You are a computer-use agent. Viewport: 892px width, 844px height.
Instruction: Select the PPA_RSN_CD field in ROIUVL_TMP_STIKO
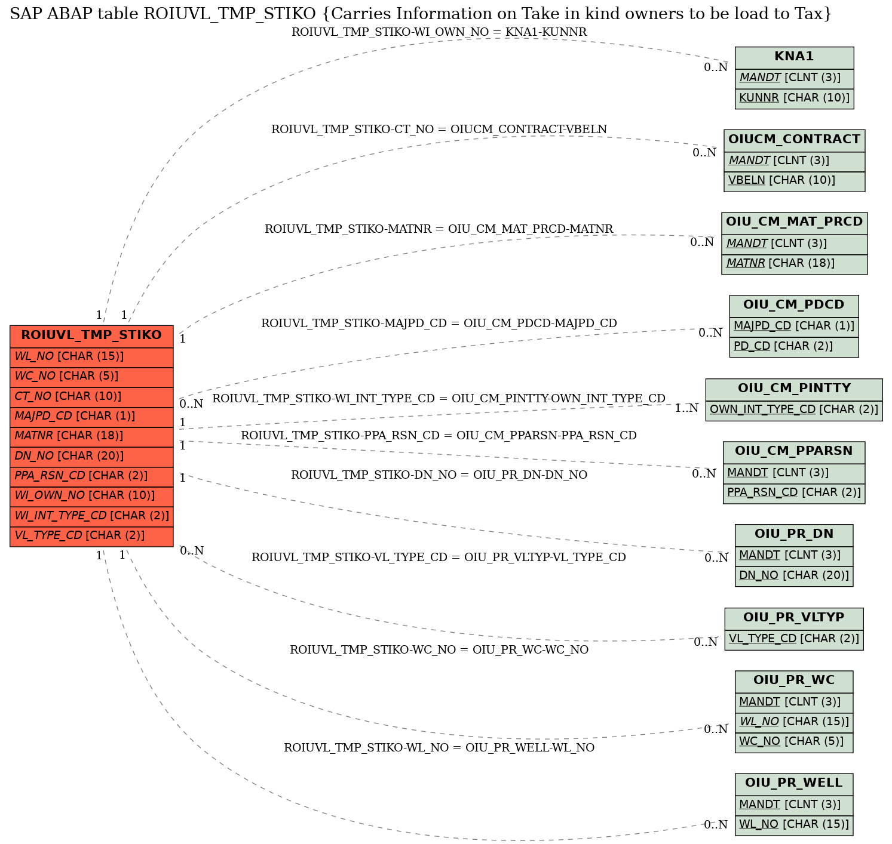(91, 476)
